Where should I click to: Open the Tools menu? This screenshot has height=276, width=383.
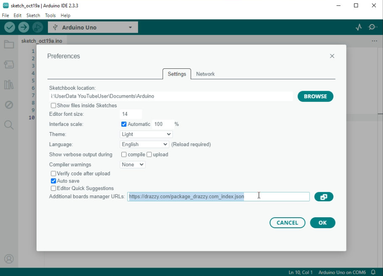[50, 16]
